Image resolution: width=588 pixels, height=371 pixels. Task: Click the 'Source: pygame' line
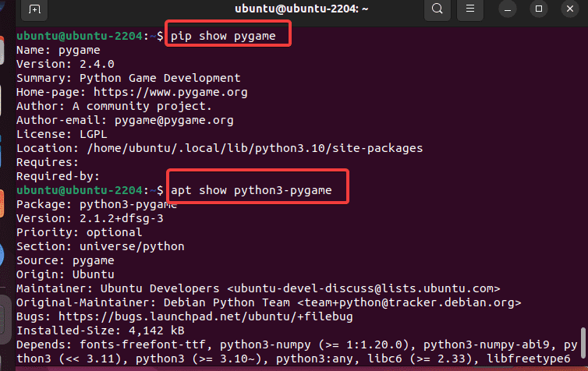[66, 260]
